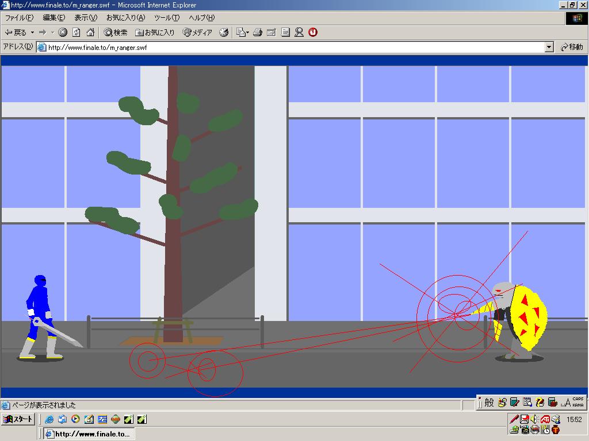Select the finale.to taskbar window button

(89, 434)
